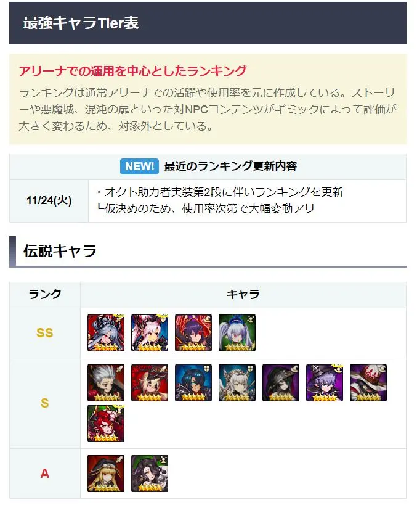The height and width of the screenshot is (505, 417).
Task: Open the red-haired horned character in S rank
Action: (106, 424)
